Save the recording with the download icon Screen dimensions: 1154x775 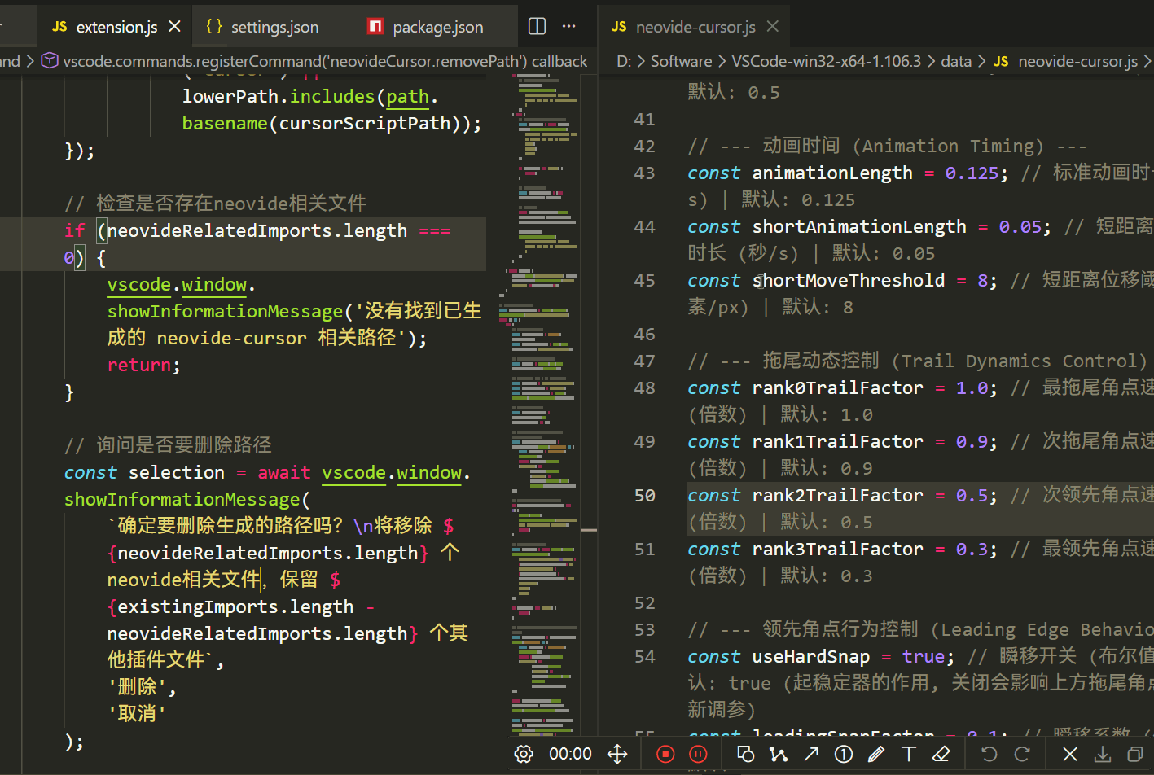point(1102,754)
